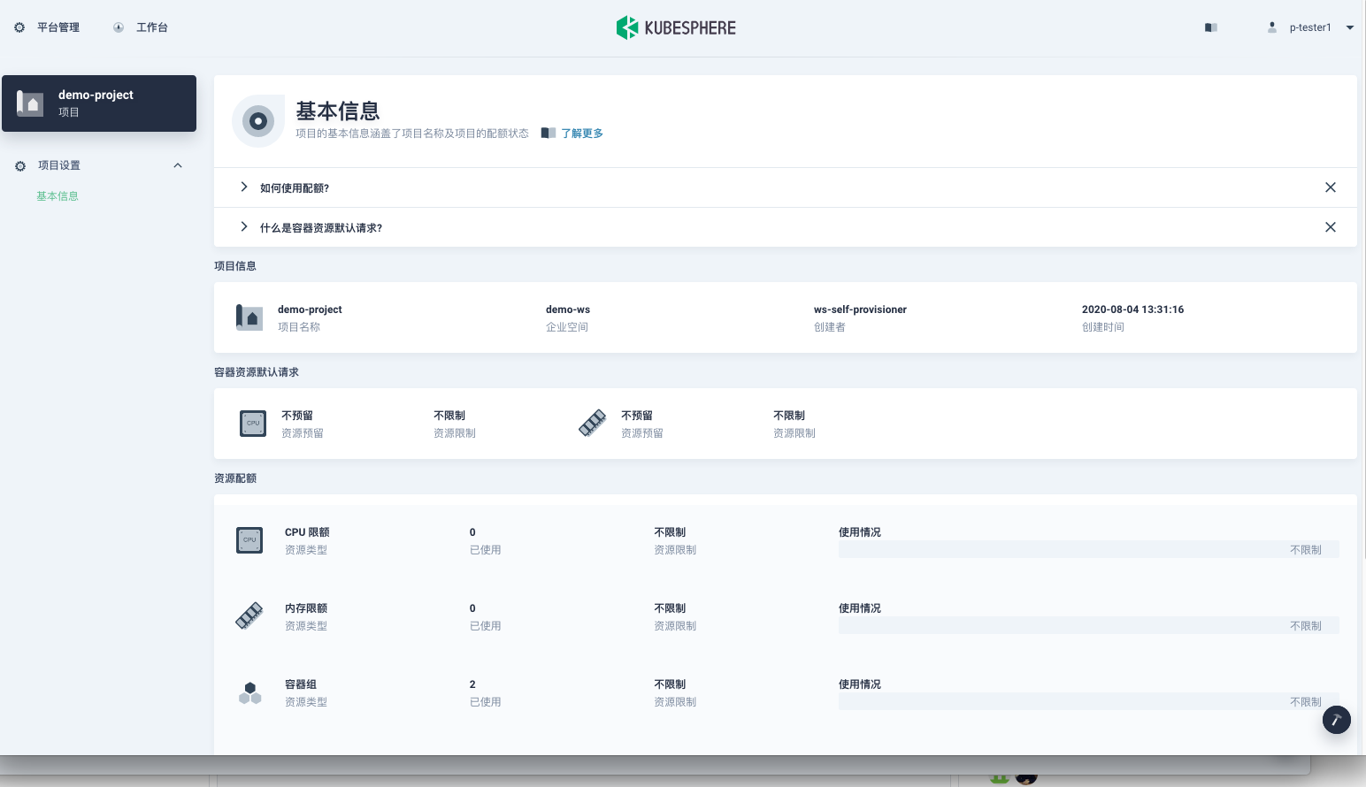Click the p-tester1 username
This screenshot has height=787, width=1366.
point(1310,27)
